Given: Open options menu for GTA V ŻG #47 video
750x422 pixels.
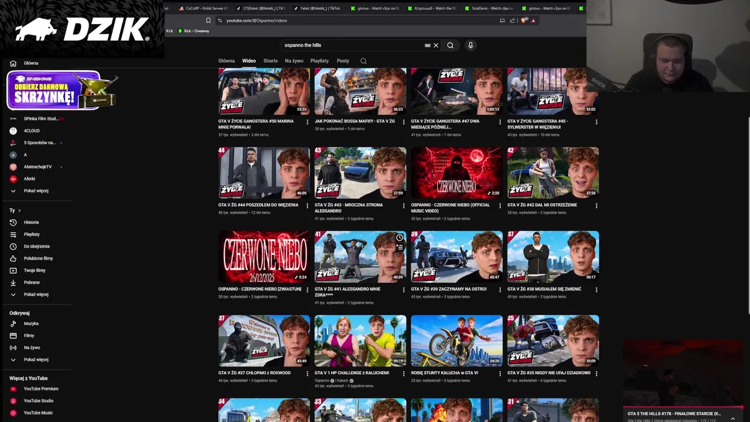Looking at the screenshot, I should point(500,122).
